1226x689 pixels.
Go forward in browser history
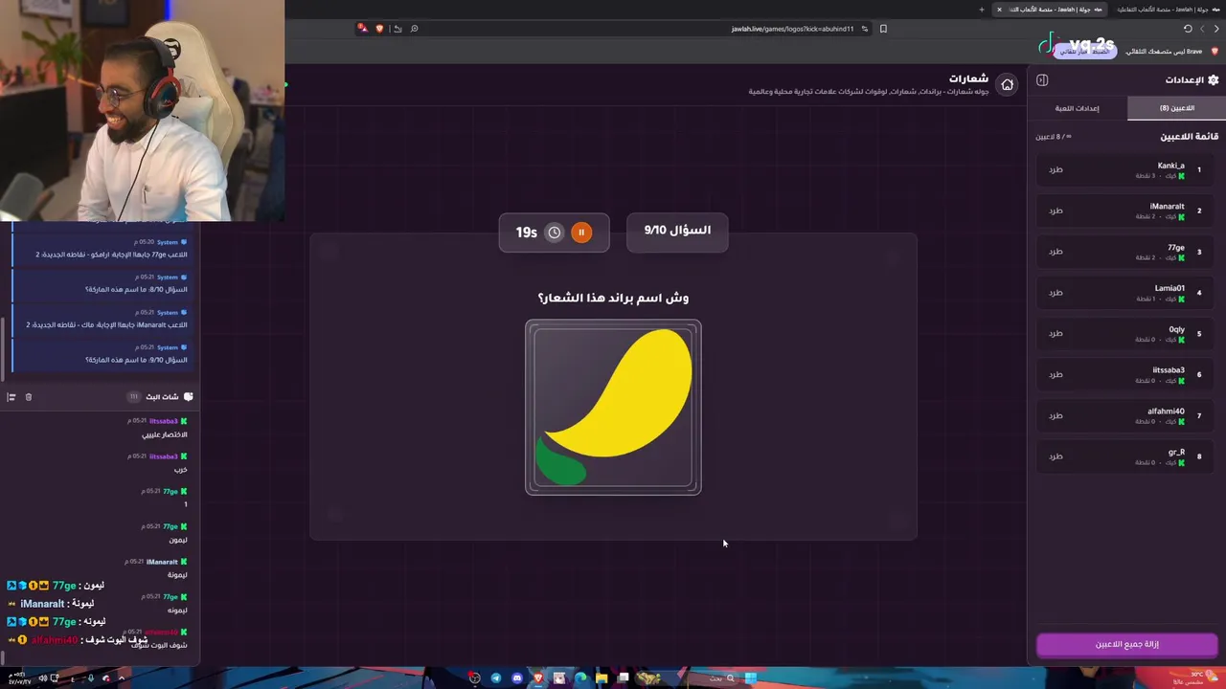1203,29
